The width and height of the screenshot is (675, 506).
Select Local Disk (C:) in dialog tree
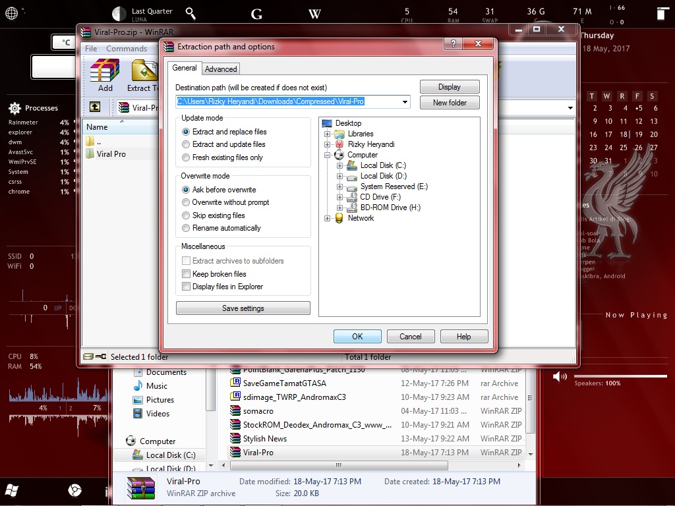[x=376, y=165]
